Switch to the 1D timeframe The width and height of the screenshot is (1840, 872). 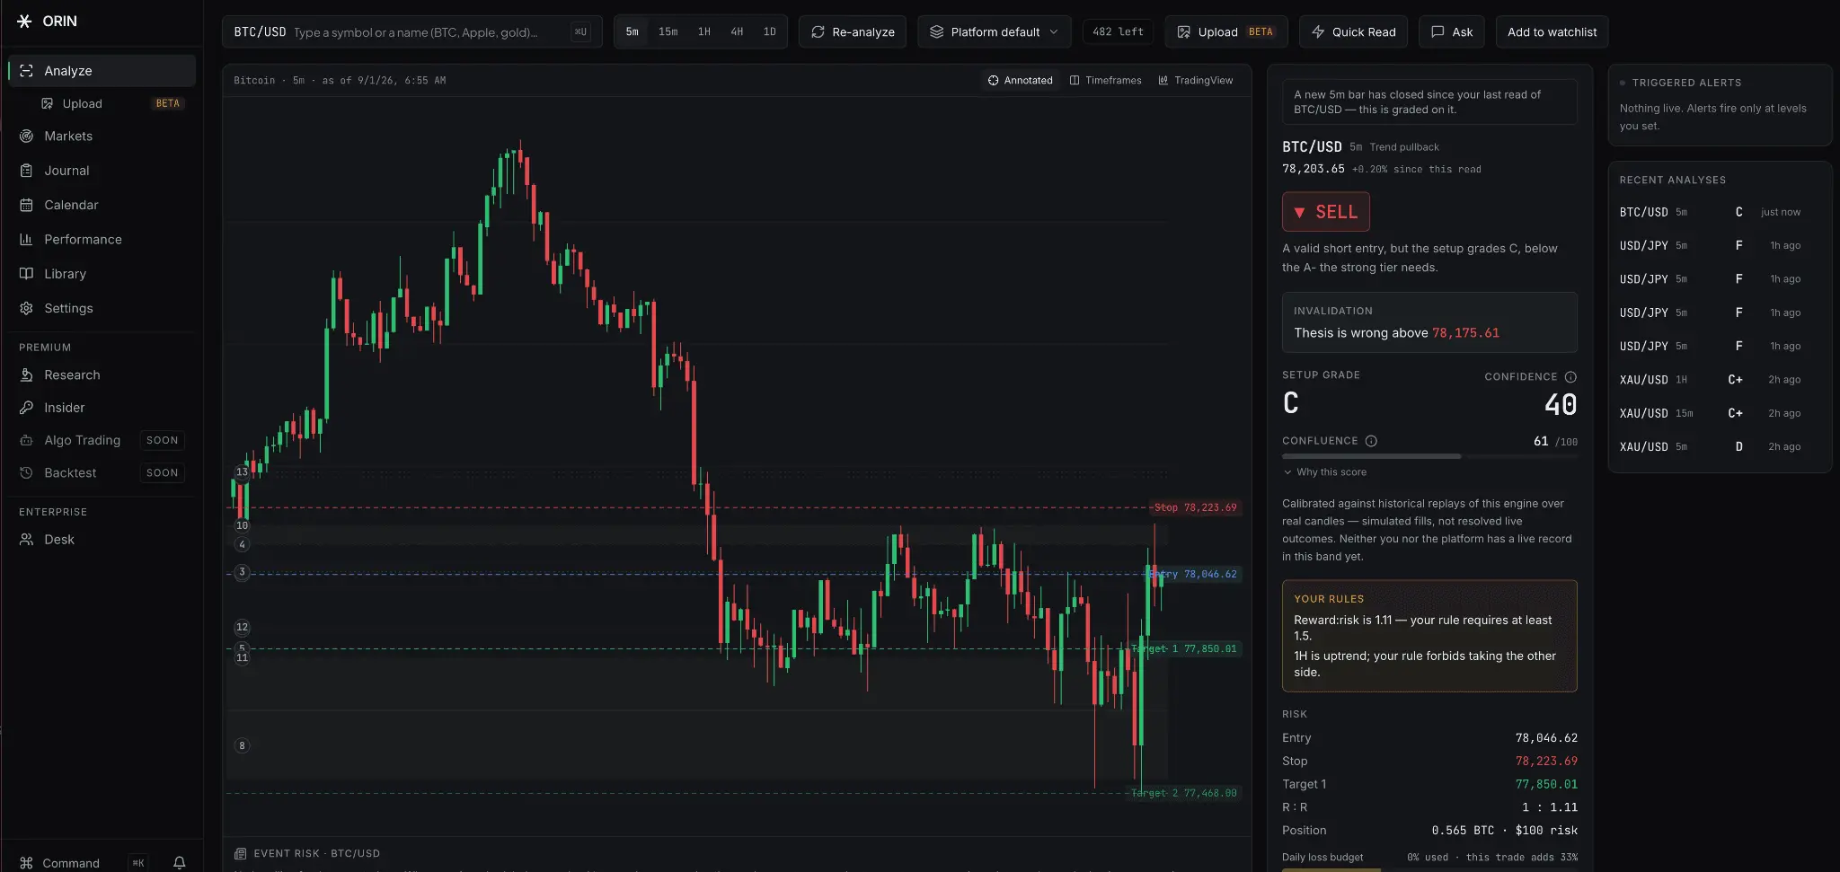click(x=770, y=31)
